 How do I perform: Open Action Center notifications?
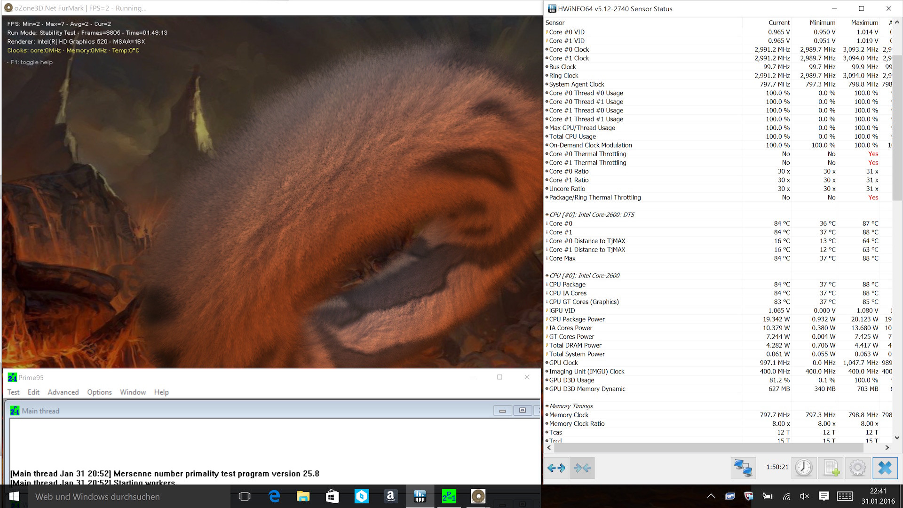point(824,496)
